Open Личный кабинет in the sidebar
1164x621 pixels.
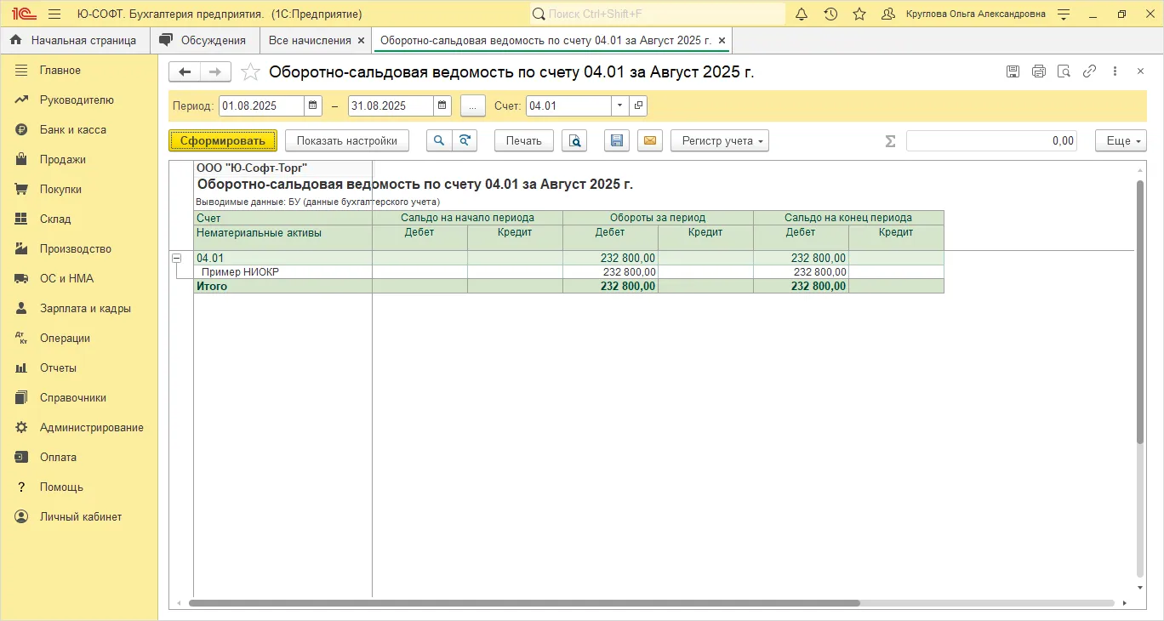coord(79,516)
